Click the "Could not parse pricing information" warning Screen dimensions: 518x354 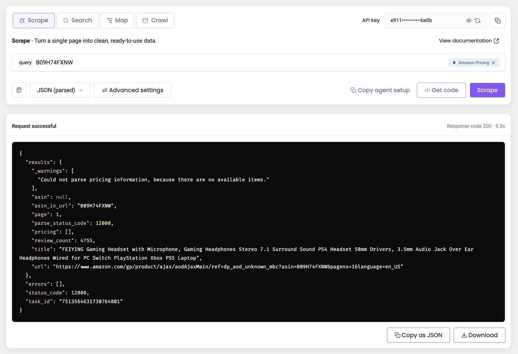[153, 180]
